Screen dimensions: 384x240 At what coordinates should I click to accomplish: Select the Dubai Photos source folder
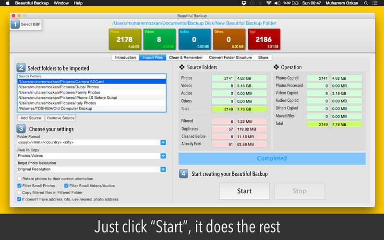click(x=92, y=87)
